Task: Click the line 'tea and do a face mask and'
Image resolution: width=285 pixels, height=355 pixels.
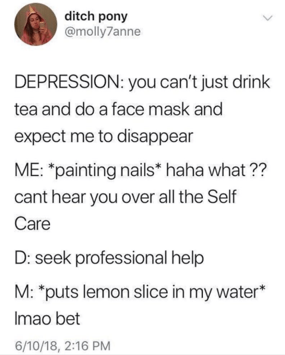Action: [118, 109]
